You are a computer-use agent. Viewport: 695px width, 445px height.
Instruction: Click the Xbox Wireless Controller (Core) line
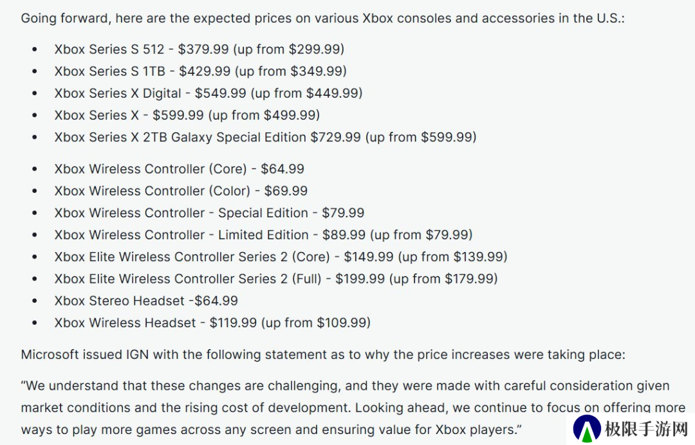tap(179, 169)
